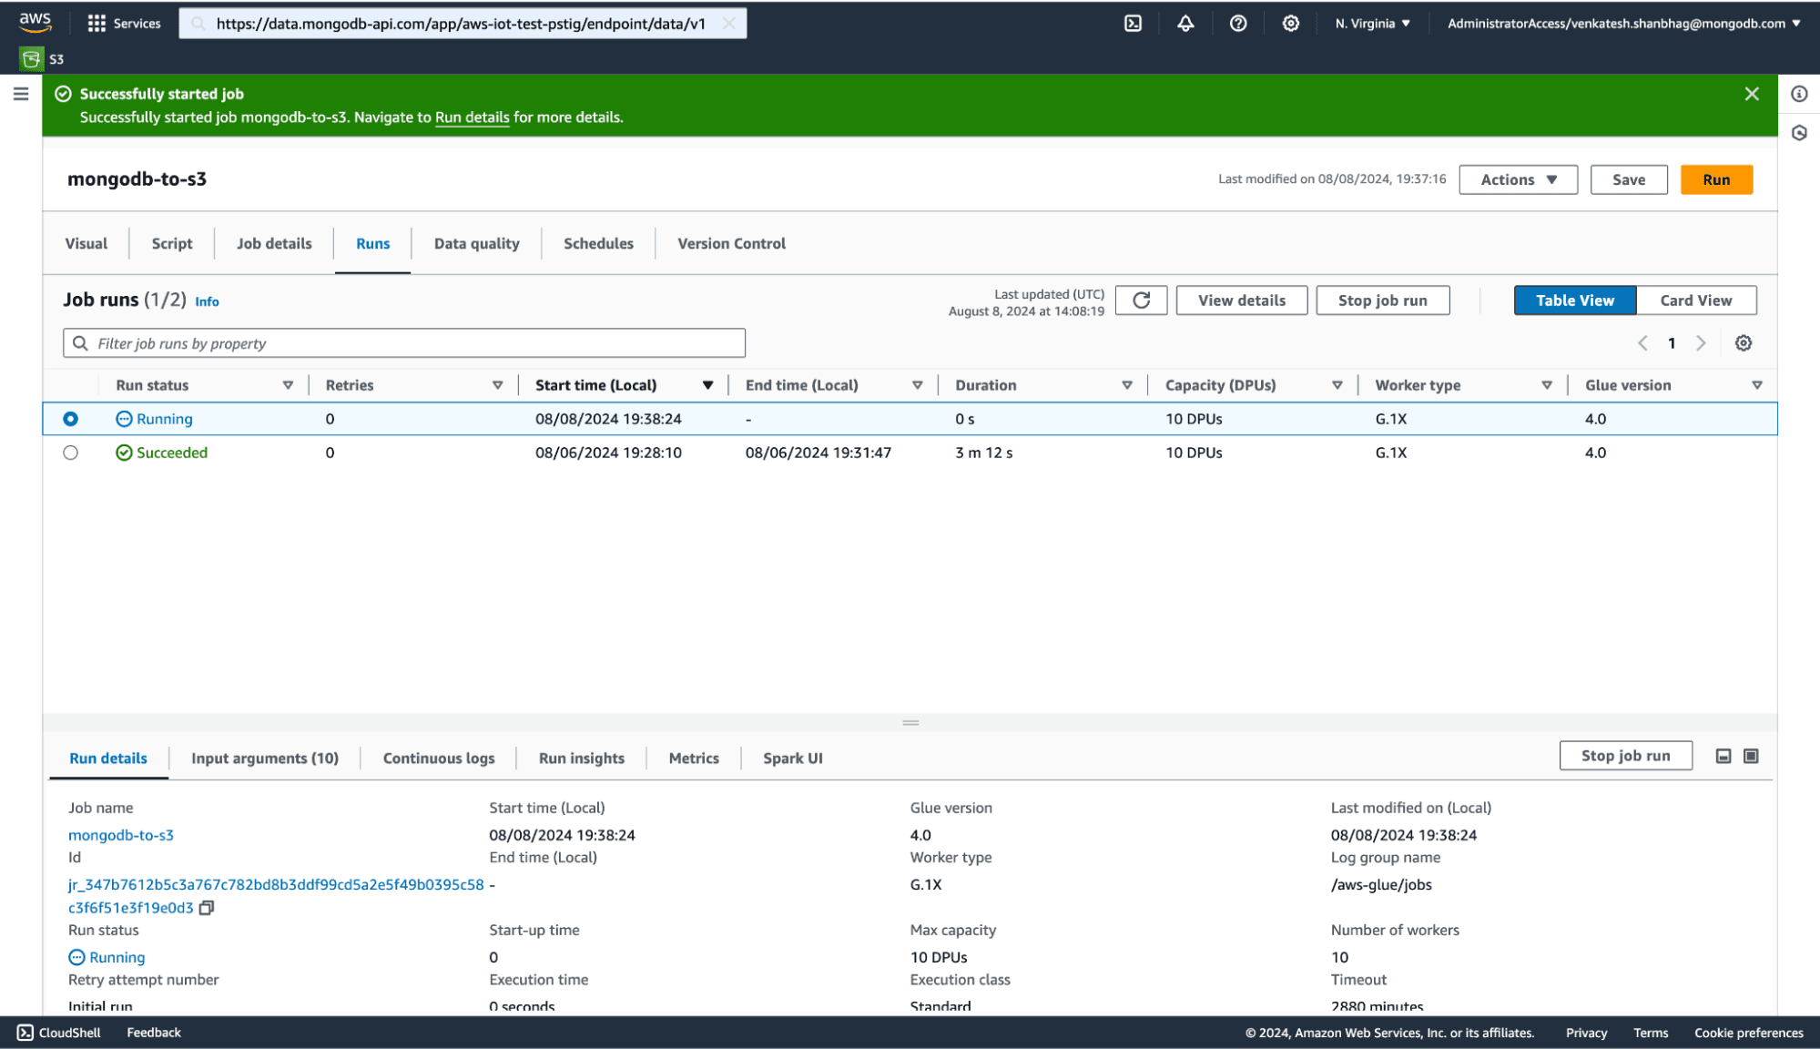Open the Services grid menu
1820x1049 pixels.
coord(123,24)
